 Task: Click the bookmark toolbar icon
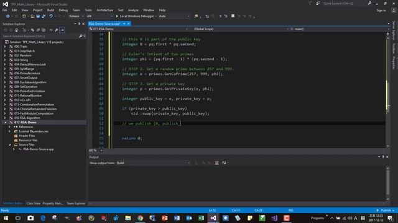point(233,16)
